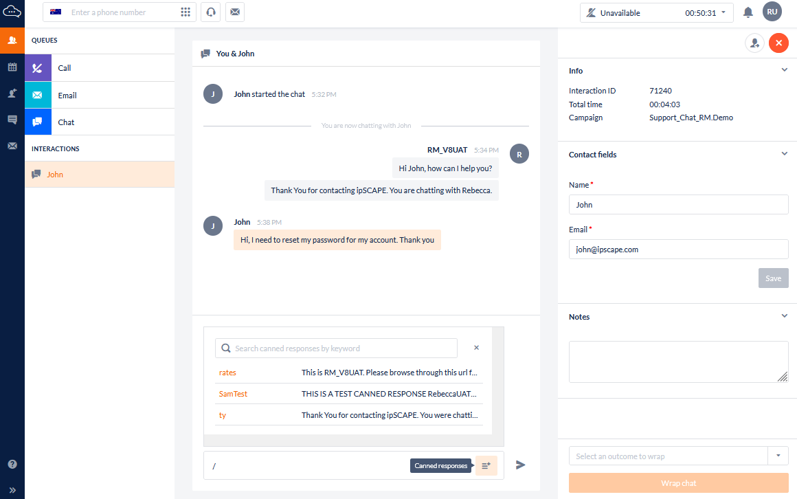Send message with paper plane icon

click(x=521, y=465)
